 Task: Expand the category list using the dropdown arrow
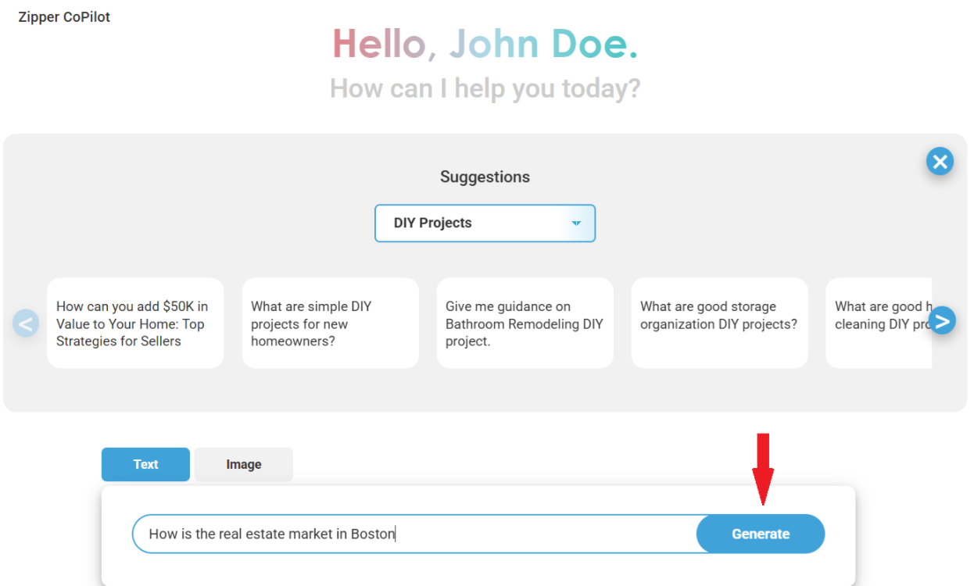pos(576,223)
